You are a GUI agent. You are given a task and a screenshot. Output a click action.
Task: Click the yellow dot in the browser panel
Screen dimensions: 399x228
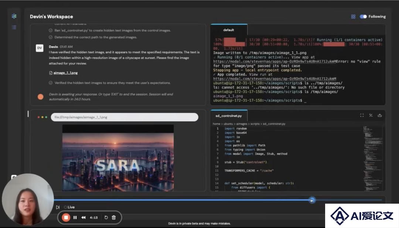[42, 117]
